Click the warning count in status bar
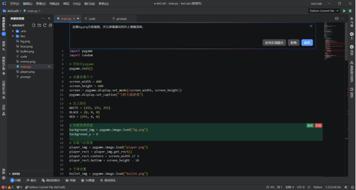The height and width of the screenshot is (190, 356). coord(10,187)
